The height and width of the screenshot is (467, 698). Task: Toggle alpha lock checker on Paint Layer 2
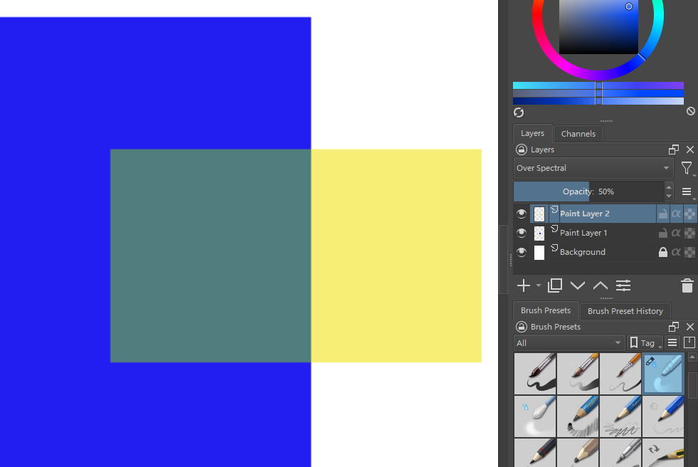[x=689, y=214]
